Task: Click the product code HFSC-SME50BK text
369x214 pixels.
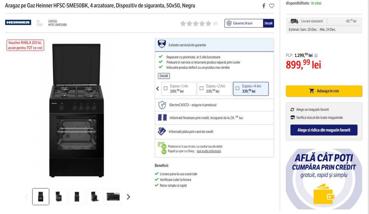Action: coord(58,25)
